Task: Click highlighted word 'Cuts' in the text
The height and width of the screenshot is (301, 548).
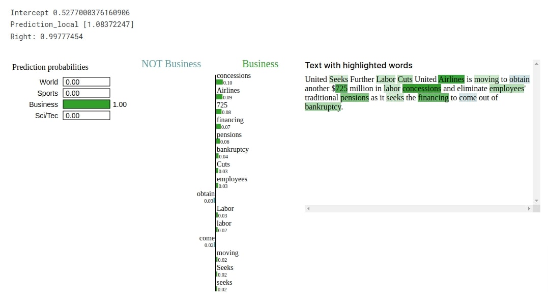Action: 405,79
